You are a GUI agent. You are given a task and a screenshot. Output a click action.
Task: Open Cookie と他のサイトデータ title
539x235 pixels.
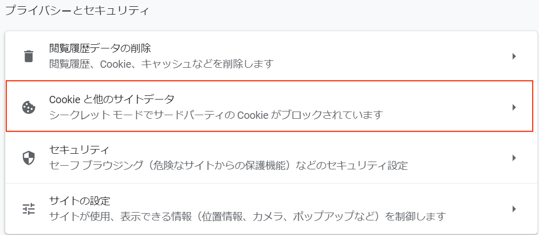(x=112, y=100)
